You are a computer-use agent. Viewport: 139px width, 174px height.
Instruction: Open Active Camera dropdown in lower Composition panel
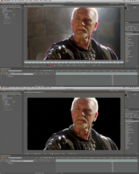pyautogui.click(x=57, y=154)
